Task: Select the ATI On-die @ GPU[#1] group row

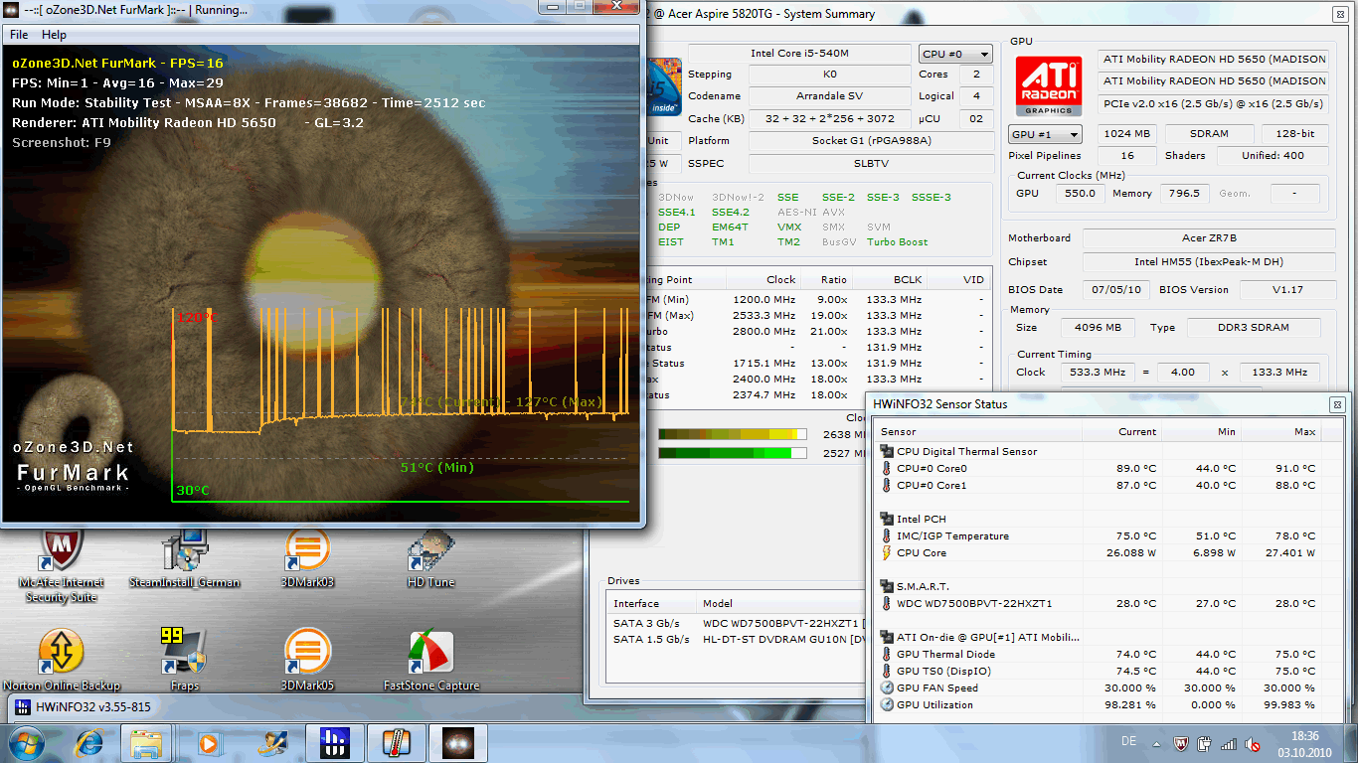Action: [x=1100, y=638]
